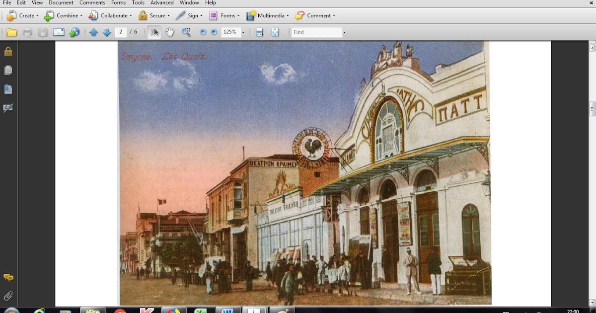Go to previous page with up arrow
Screen dimensions: 596x313
tap(93, 33)
